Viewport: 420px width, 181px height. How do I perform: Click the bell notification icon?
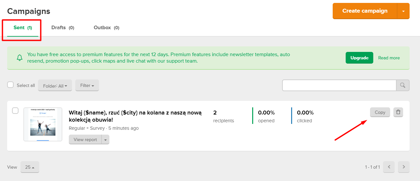point(19,58)
